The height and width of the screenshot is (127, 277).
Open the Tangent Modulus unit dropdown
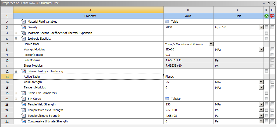(261, 87)
